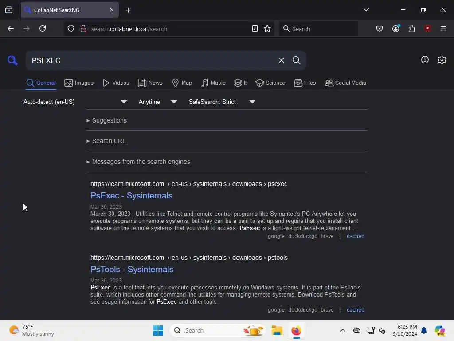Open a new browser tab

128,10
